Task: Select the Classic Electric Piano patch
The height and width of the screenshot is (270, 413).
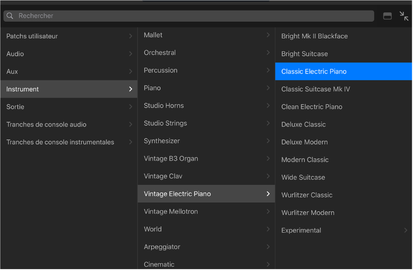Action: tap(344, 71)
